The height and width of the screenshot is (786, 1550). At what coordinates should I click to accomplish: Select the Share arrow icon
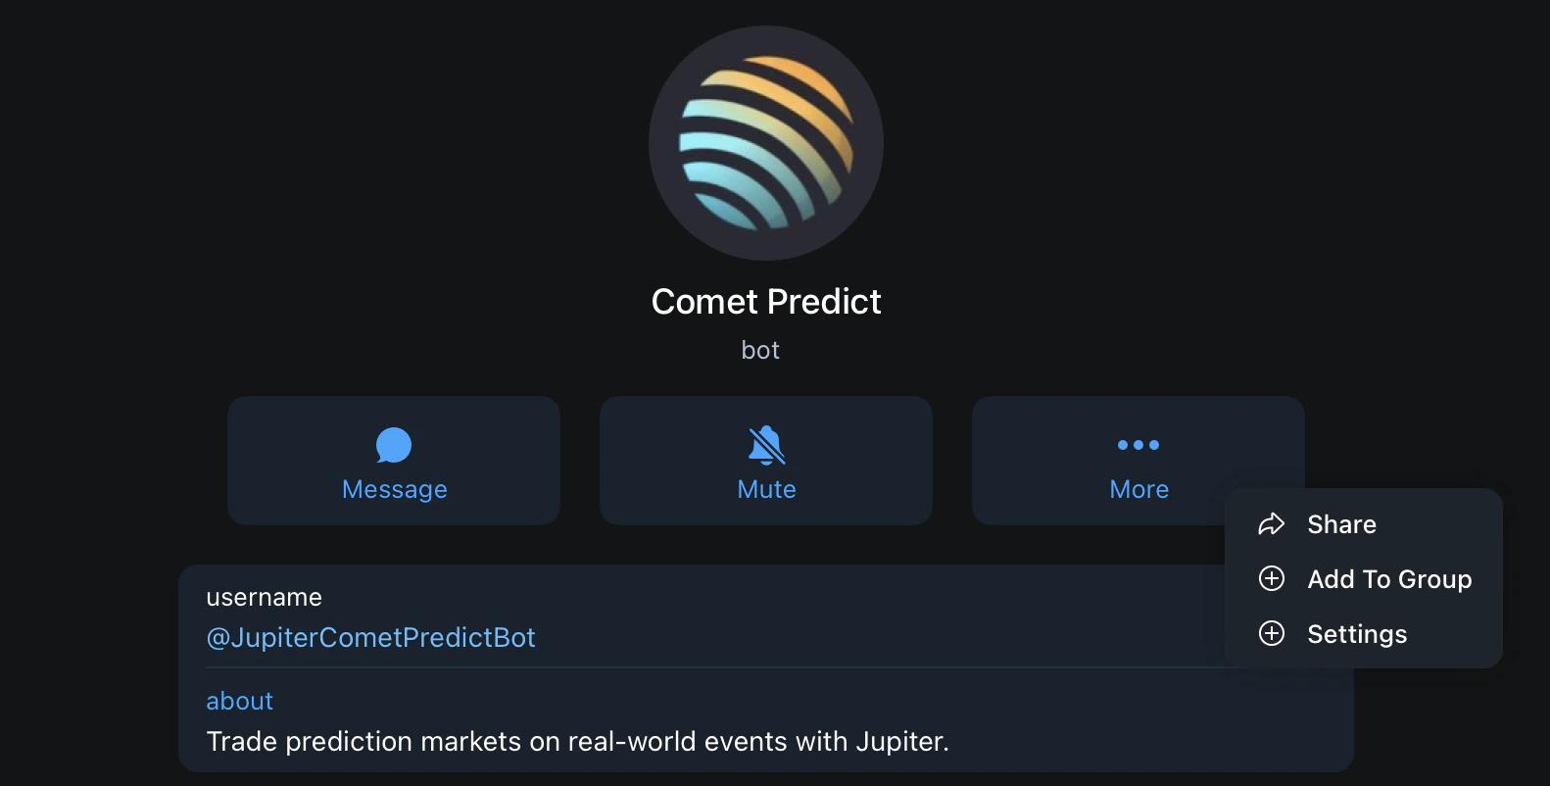pos(1271,524)
